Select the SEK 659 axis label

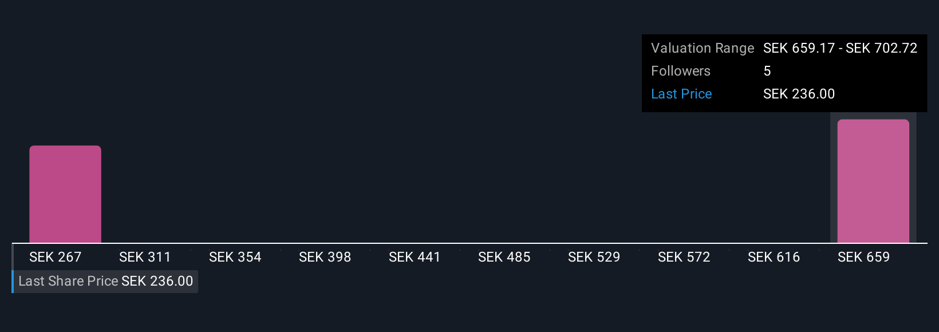click(x=864, y=257)
